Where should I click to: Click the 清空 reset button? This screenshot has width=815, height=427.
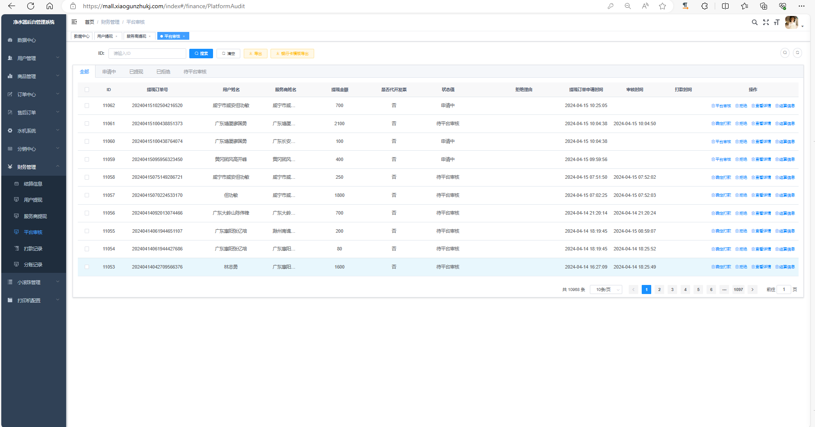[228, 54]
